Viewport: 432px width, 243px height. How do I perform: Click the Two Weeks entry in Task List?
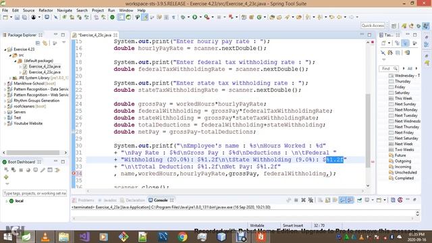pos(404,150)
